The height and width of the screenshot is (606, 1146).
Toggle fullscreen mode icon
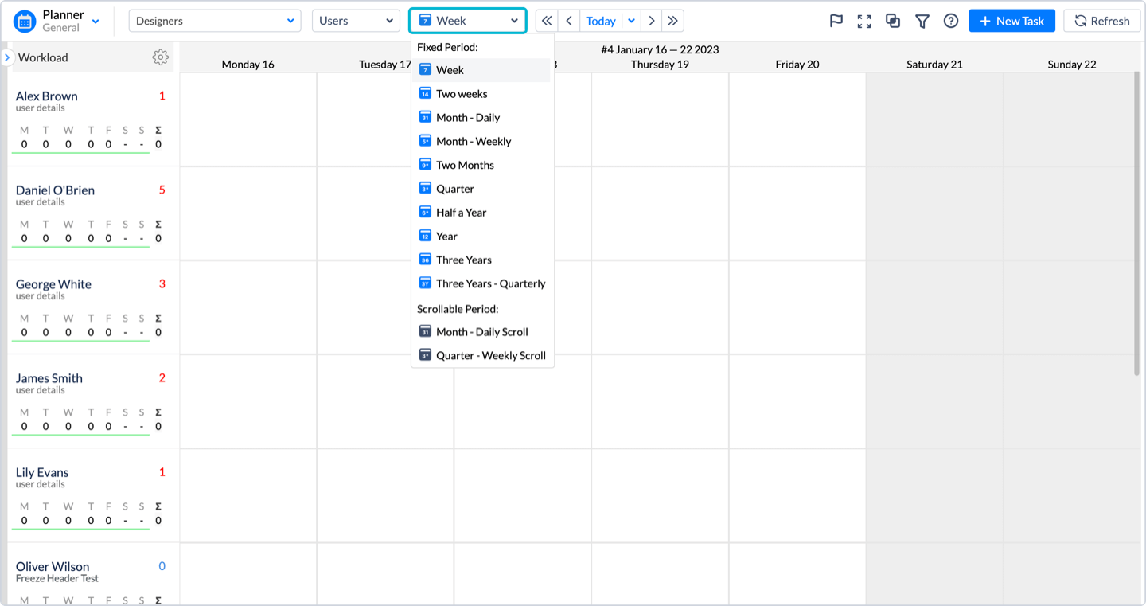coord(864,21)
